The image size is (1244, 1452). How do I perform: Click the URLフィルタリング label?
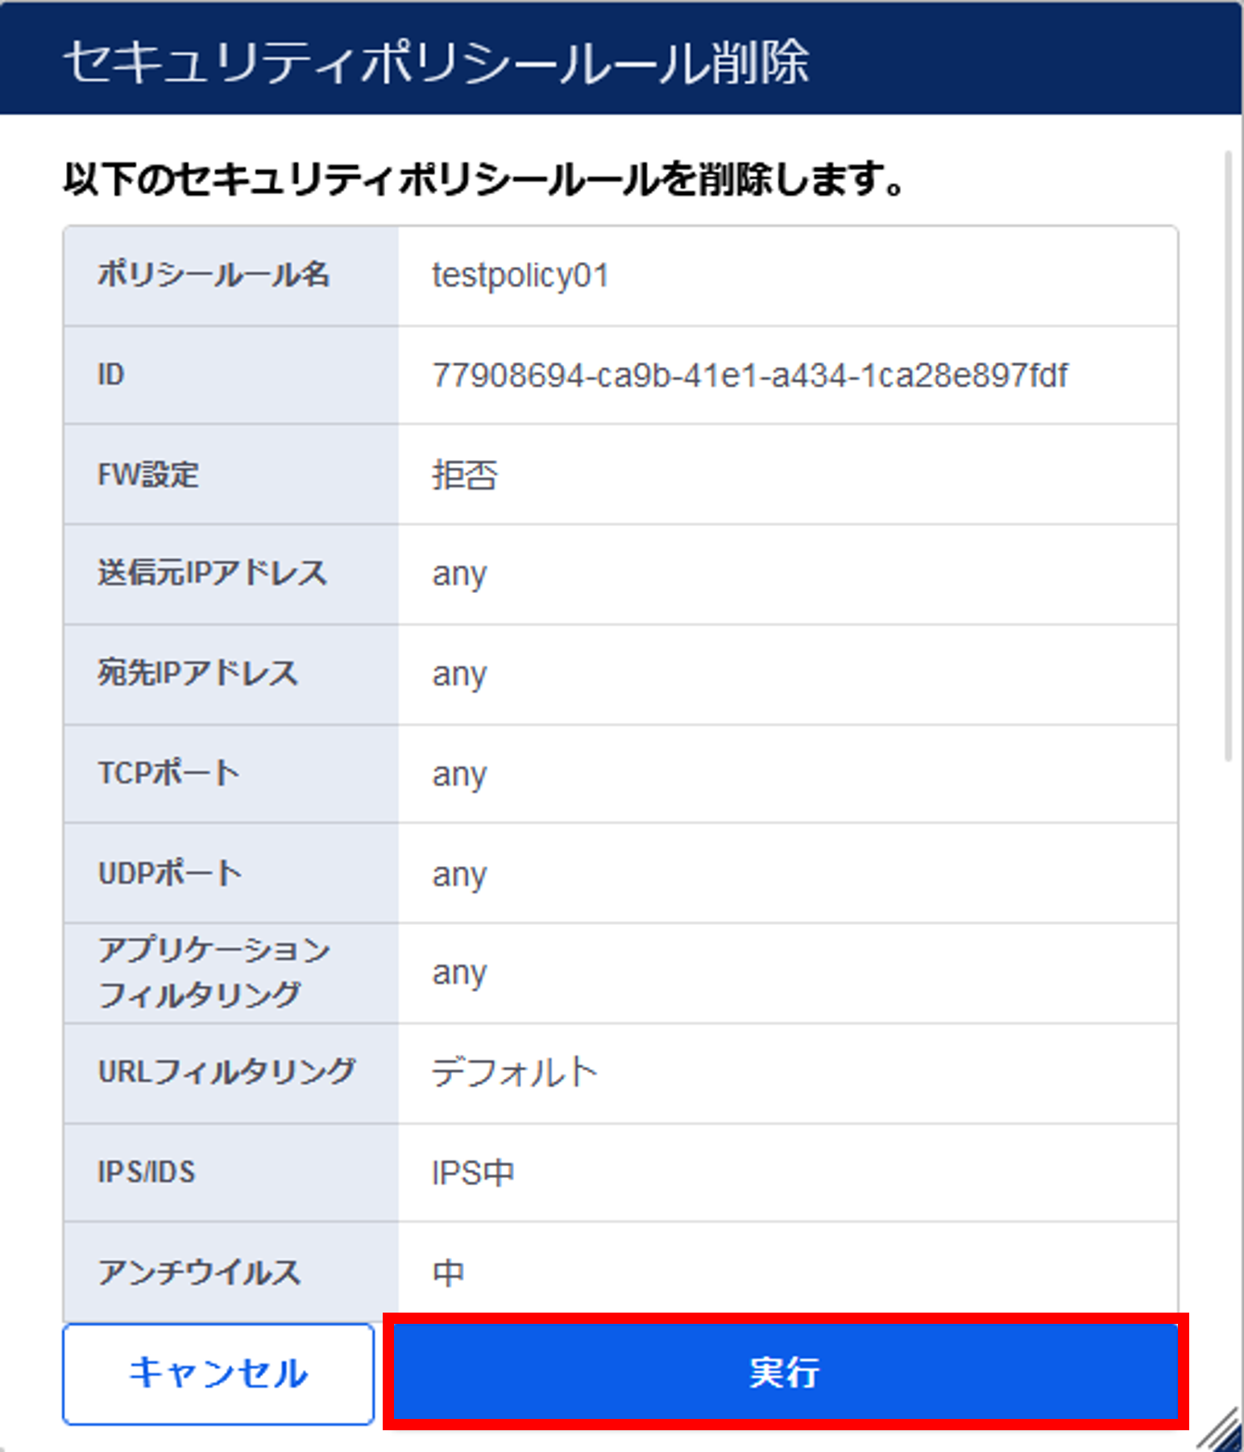click(x=226, y=1072)
